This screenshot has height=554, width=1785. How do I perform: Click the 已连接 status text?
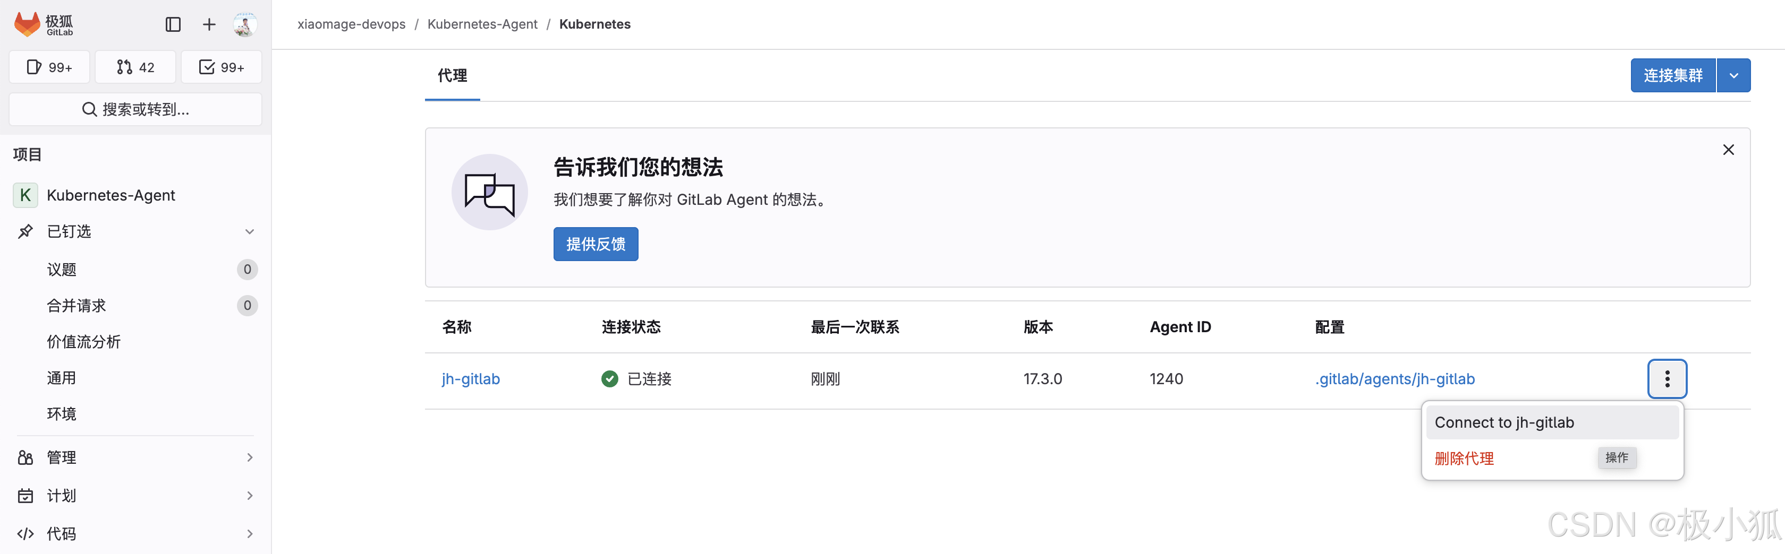pos(649,379)
